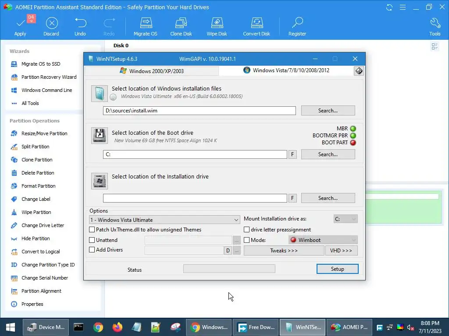Open Convert Disk tool
449x336 pixels.
257,27
